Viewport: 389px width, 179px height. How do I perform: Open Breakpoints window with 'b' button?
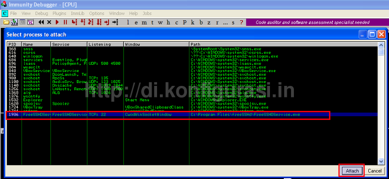click(x=201, y=22)
